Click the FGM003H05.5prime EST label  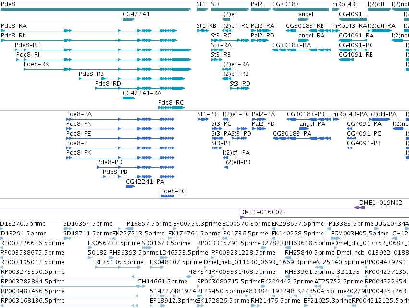point(360,234)
